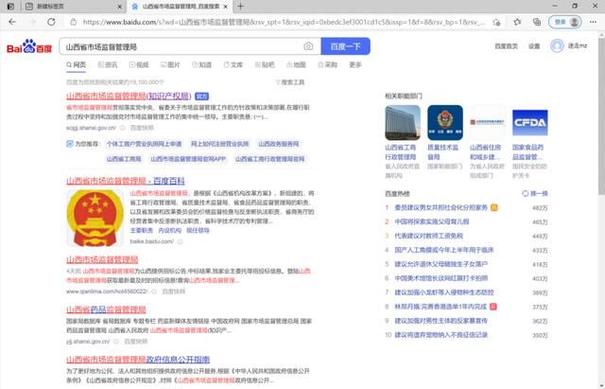
Task: Open the 现任领导 Baike sublink
Action: [x=198, y=231]
